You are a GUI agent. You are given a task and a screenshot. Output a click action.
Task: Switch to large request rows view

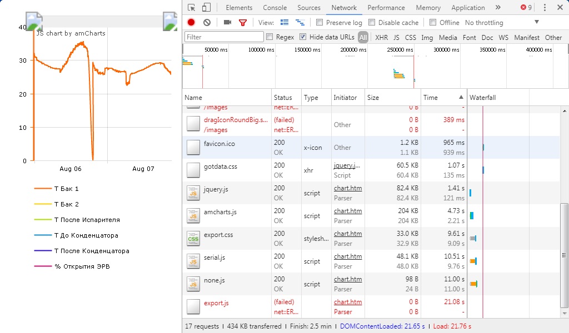(x=285, y=23)
